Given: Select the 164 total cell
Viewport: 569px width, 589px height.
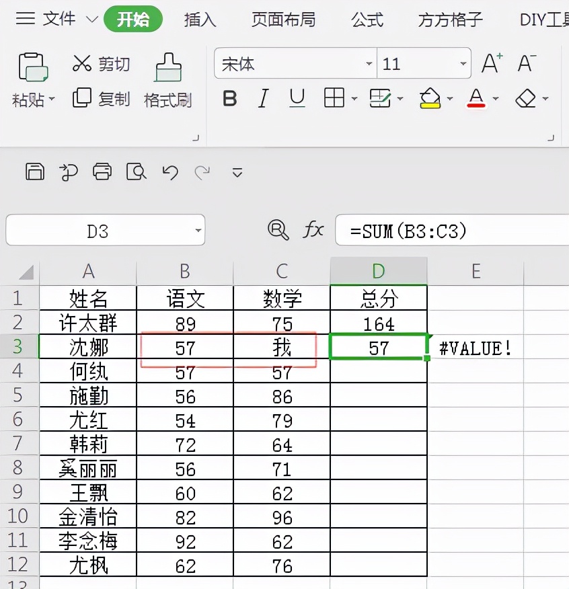Looking at the screenshot, I should coord(379,323).
